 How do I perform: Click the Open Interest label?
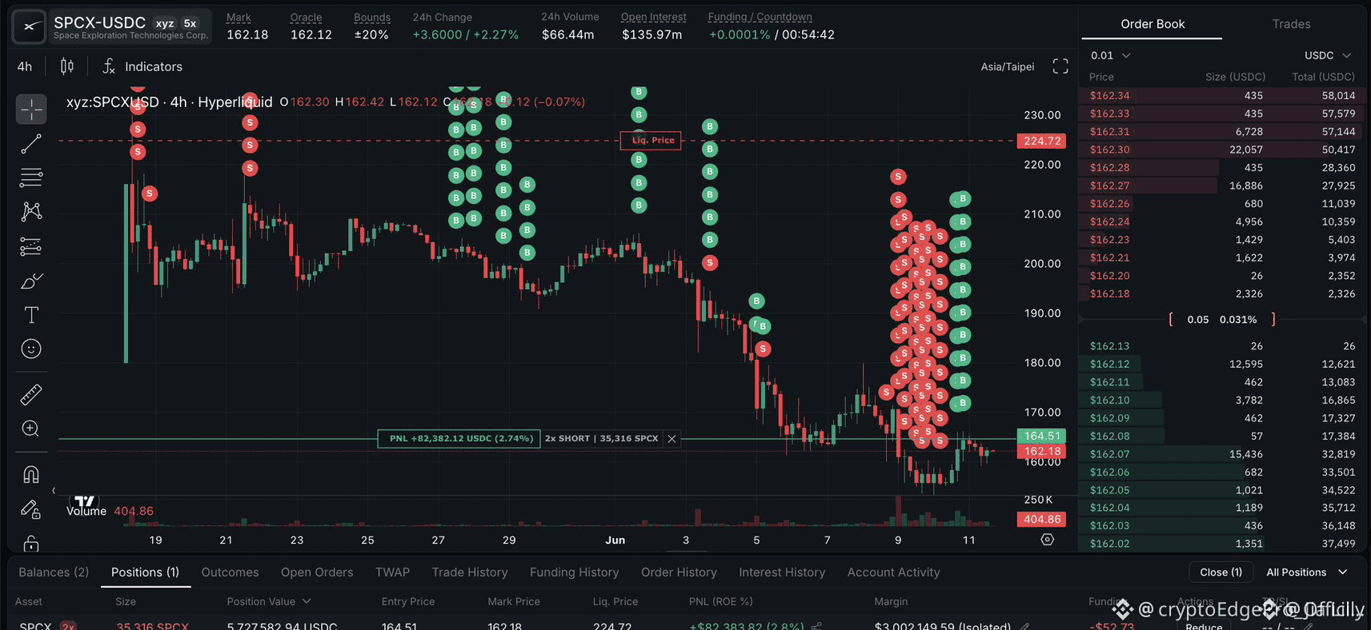click(x=653, y=17)
